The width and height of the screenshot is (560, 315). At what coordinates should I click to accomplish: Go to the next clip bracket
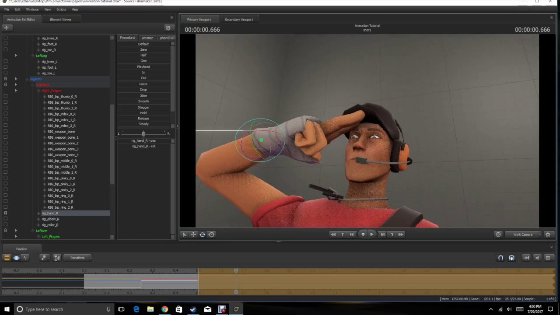[x=392, y=234]
